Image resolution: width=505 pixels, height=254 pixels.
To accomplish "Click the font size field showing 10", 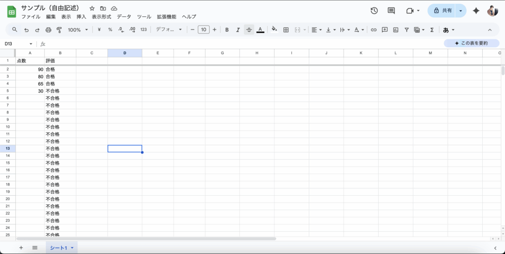I will [204, 30].
